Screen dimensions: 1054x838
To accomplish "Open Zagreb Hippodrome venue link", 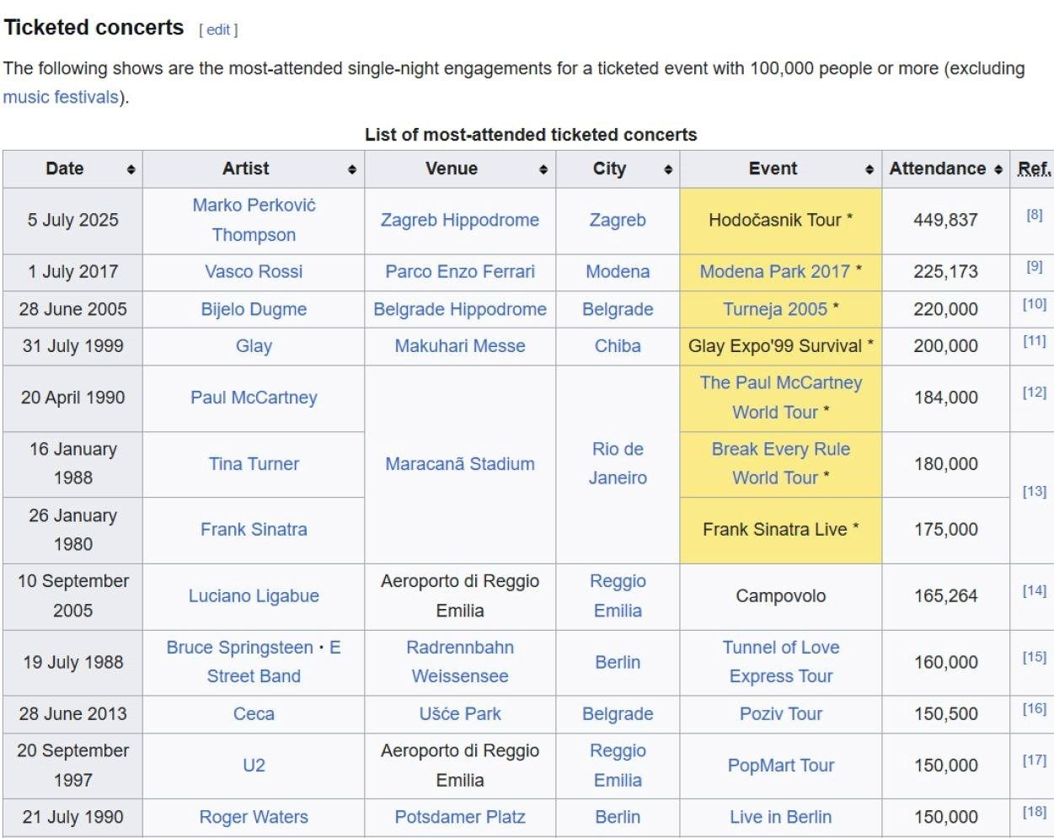I will click(x=459, y=220).
